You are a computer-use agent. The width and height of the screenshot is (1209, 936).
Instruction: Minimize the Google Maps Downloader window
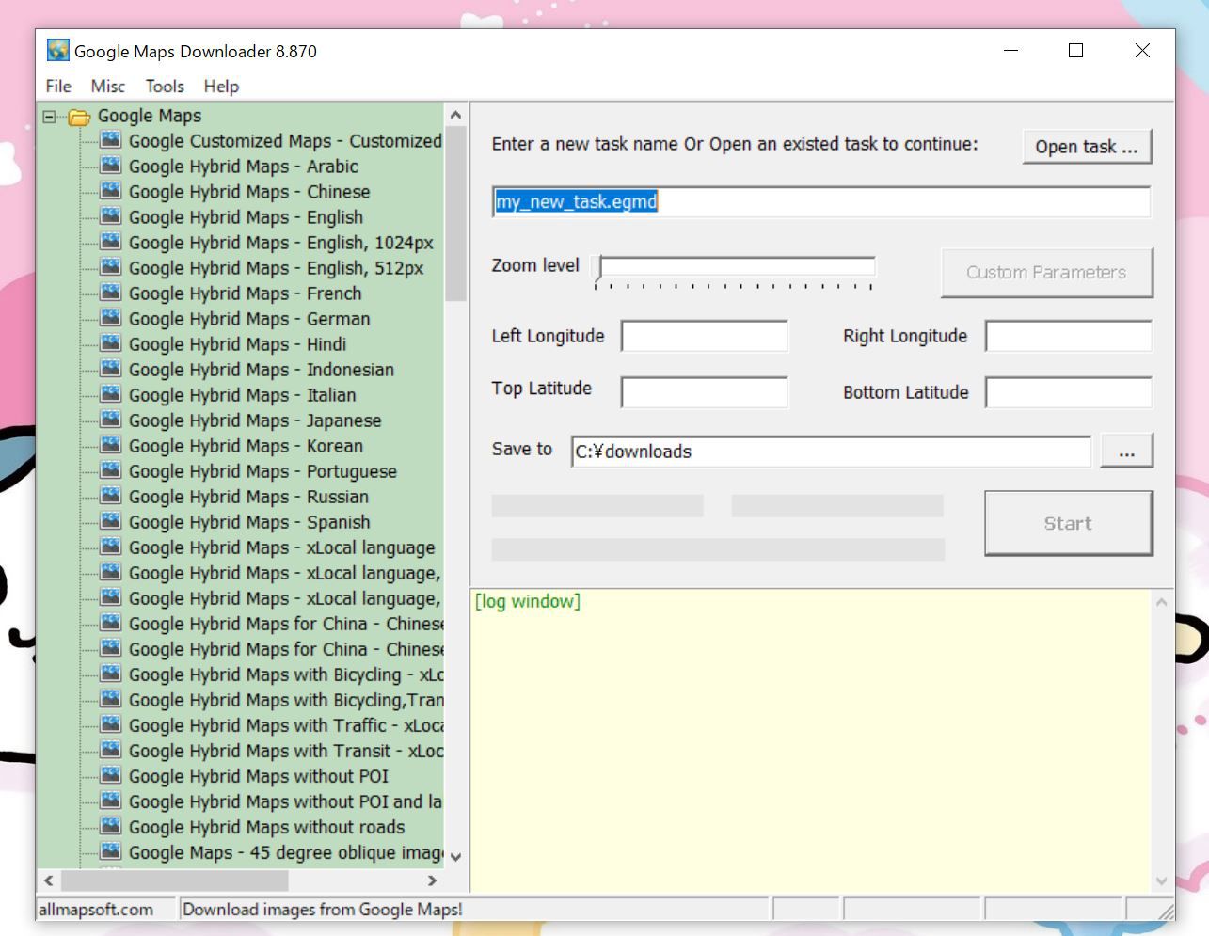1011,51
